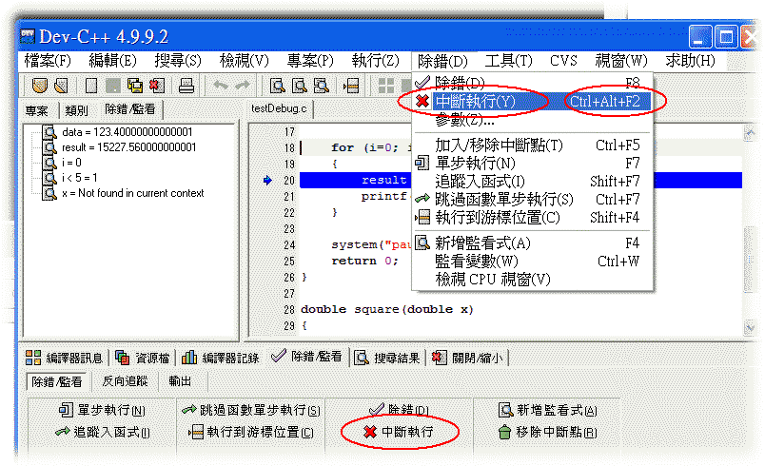The height and width of the screenshot is (466, 765).
Task: Select 執行到游標位置(C) menu entry
Action: pyautogui.click(x=532, y=218)
